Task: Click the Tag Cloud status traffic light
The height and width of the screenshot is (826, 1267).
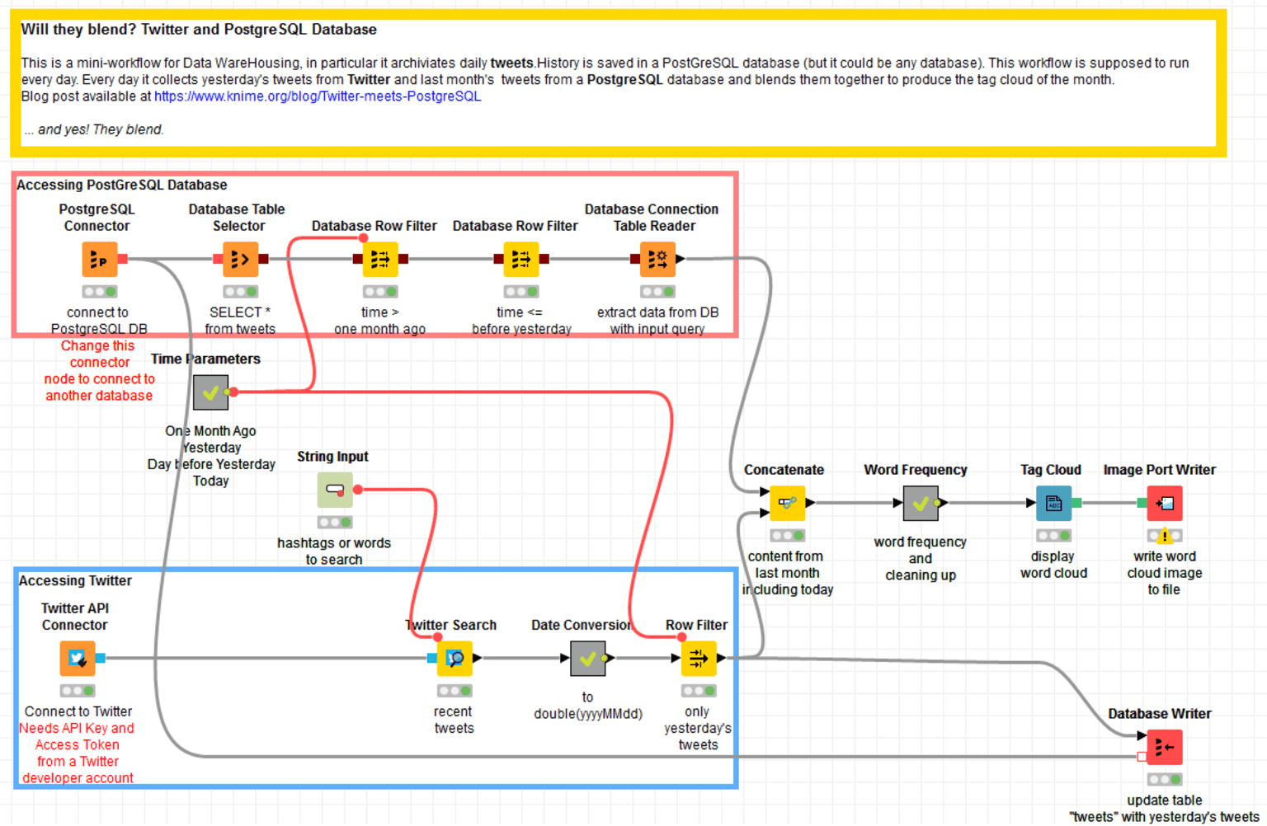Action: tap(1053, 536)
